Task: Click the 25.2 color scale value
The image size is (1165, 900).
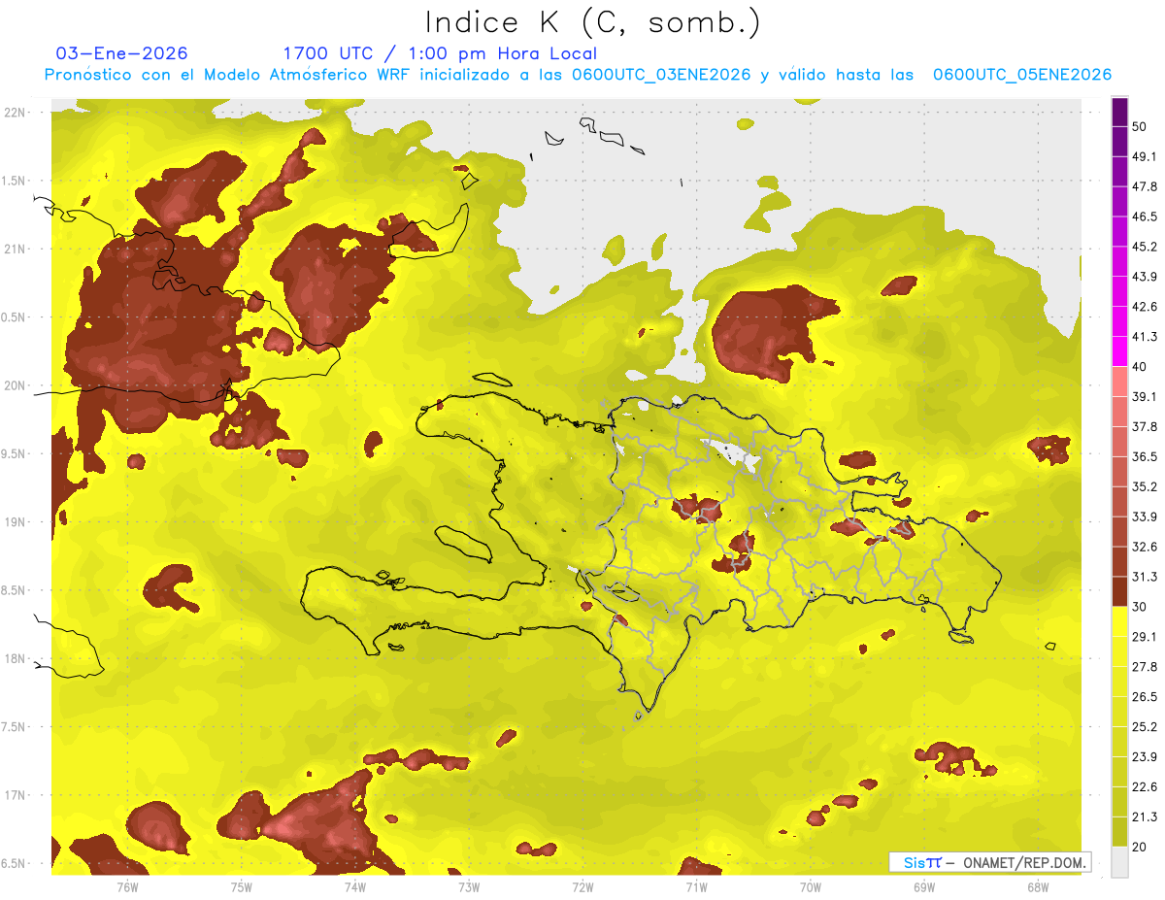Action: point(1145,726)
